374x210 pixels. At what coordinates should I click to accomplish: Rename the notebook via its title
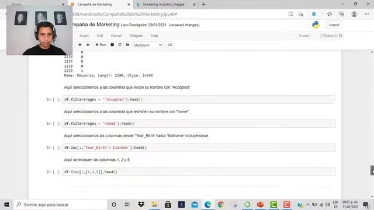pos(95,24)
